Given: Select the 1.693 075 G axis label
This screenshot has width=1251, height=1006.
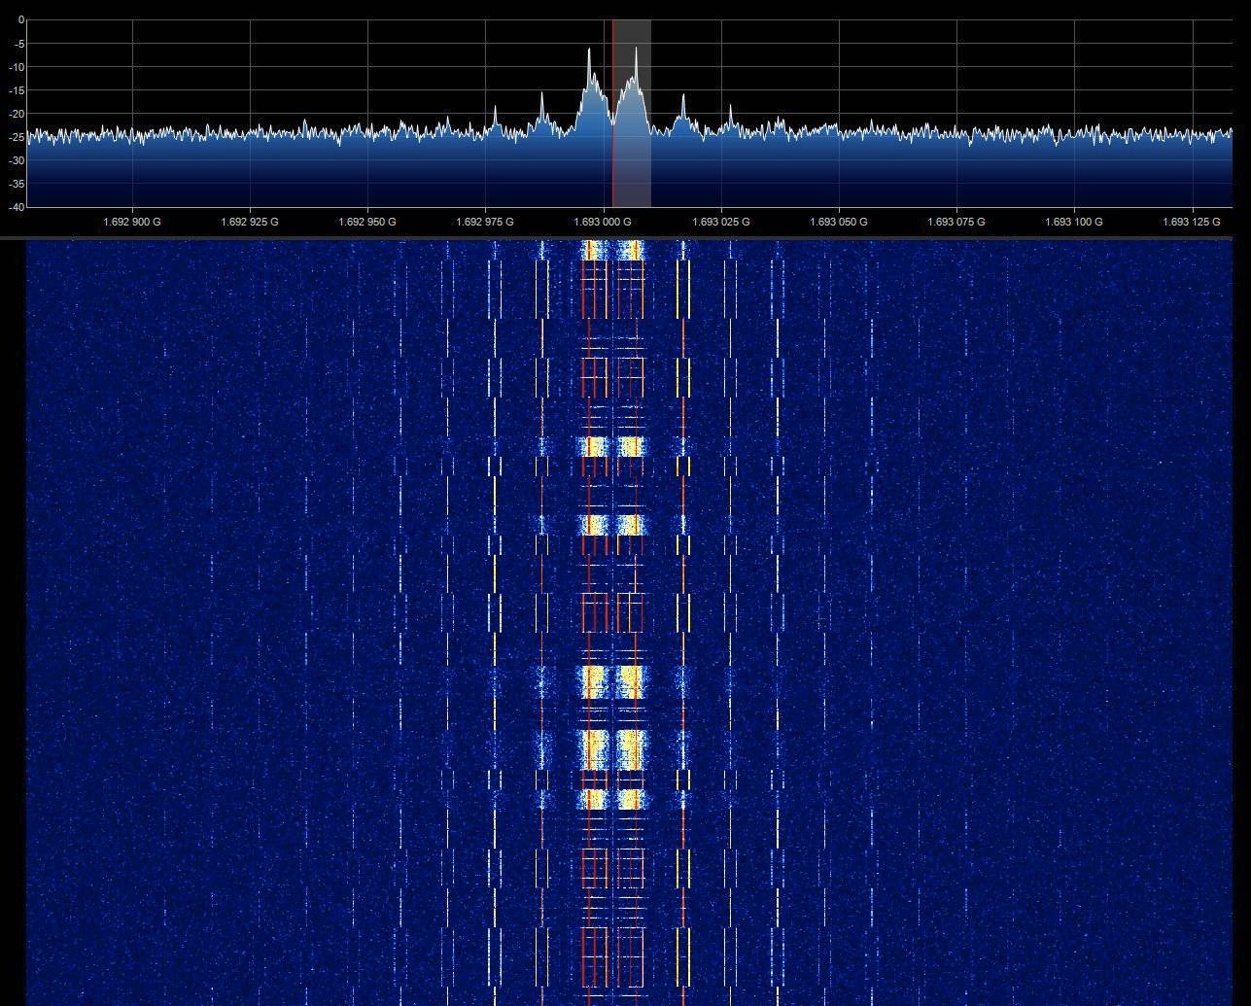Looking at the screenshot, I should coord(956,222).
